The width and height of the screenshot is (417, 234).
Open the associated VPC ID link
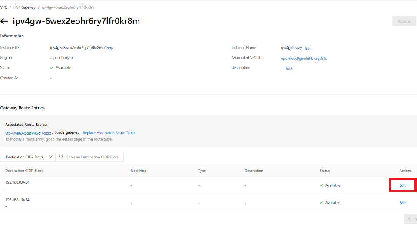pos(304,58)
